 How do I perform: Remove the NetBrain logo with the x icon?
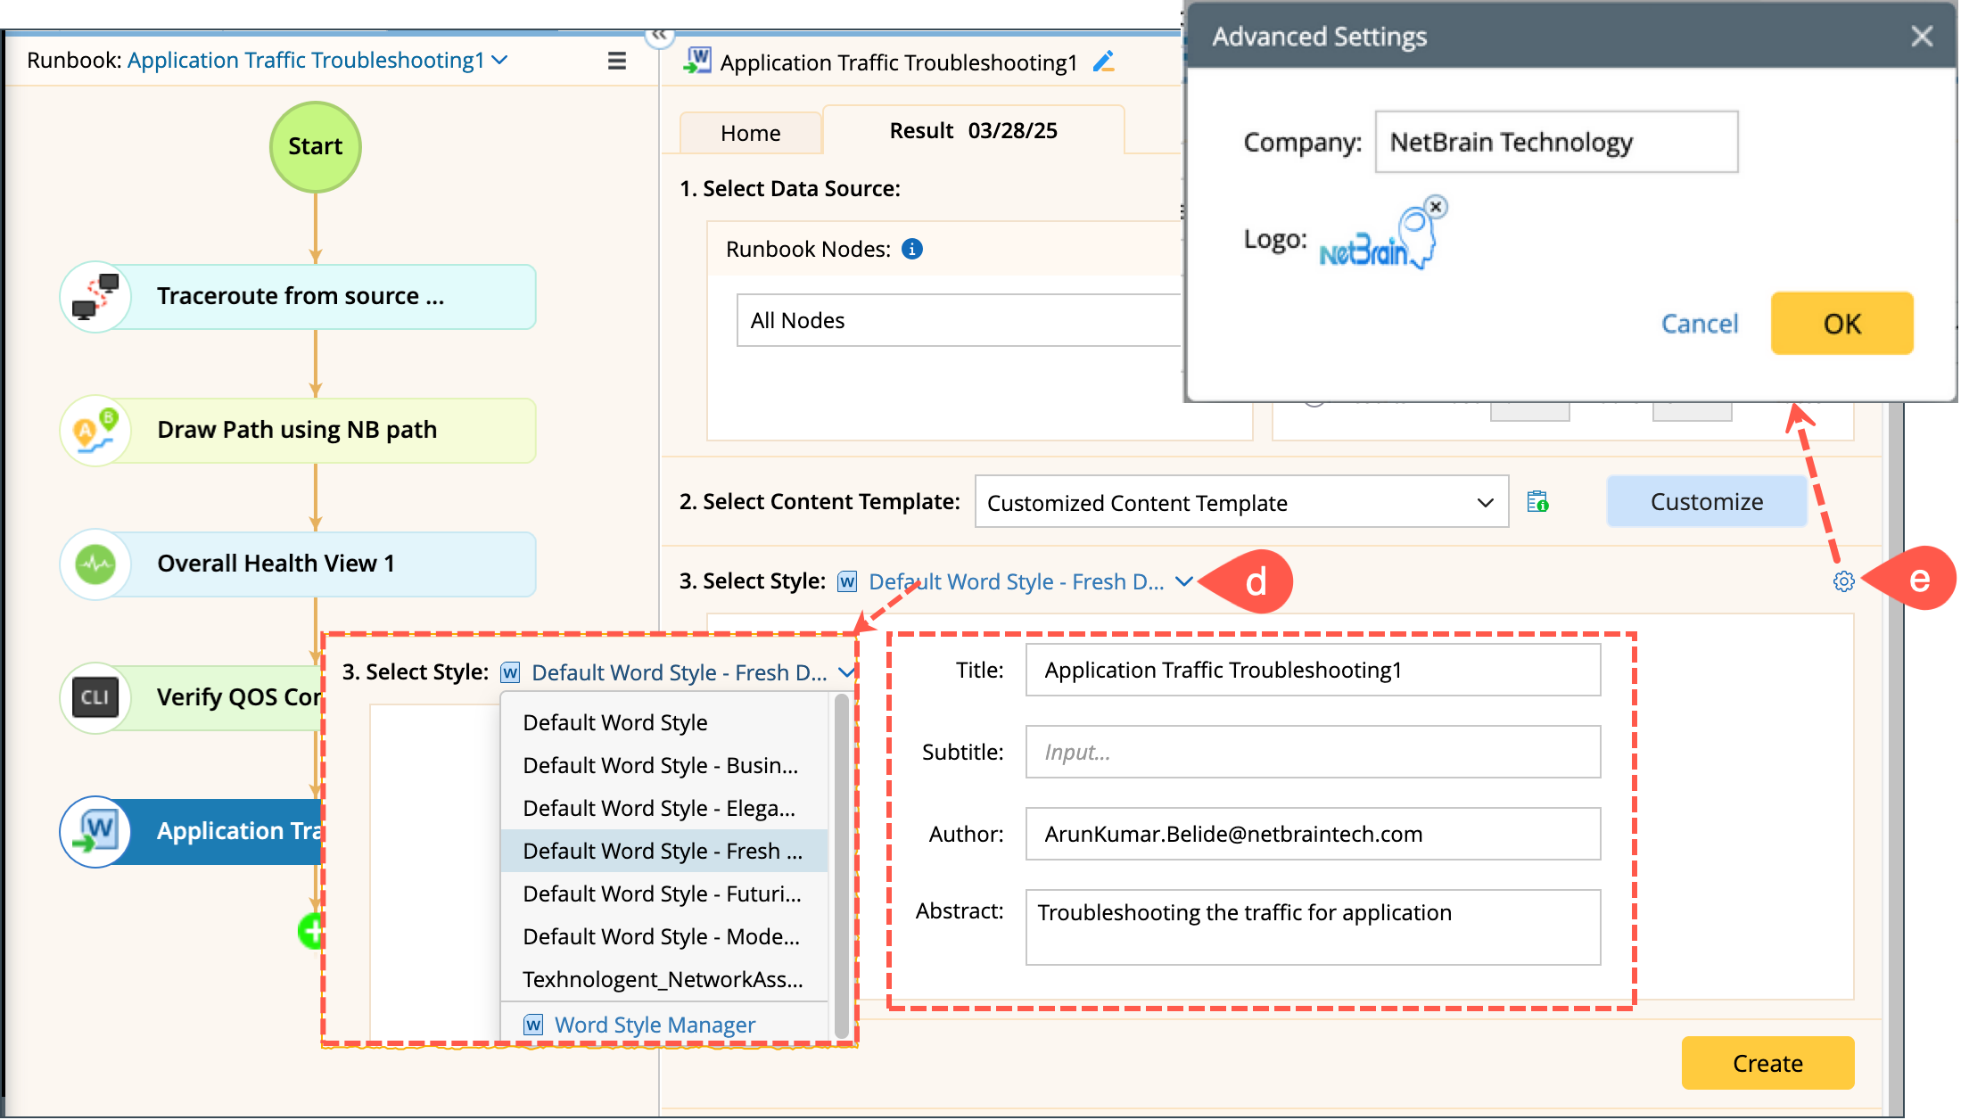tap(1435, 207)
